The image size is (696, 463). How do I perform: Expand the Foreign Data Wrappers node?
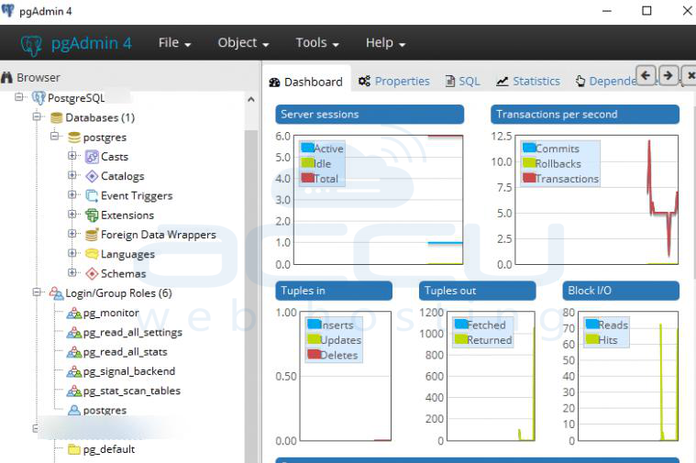click(72, 233)
